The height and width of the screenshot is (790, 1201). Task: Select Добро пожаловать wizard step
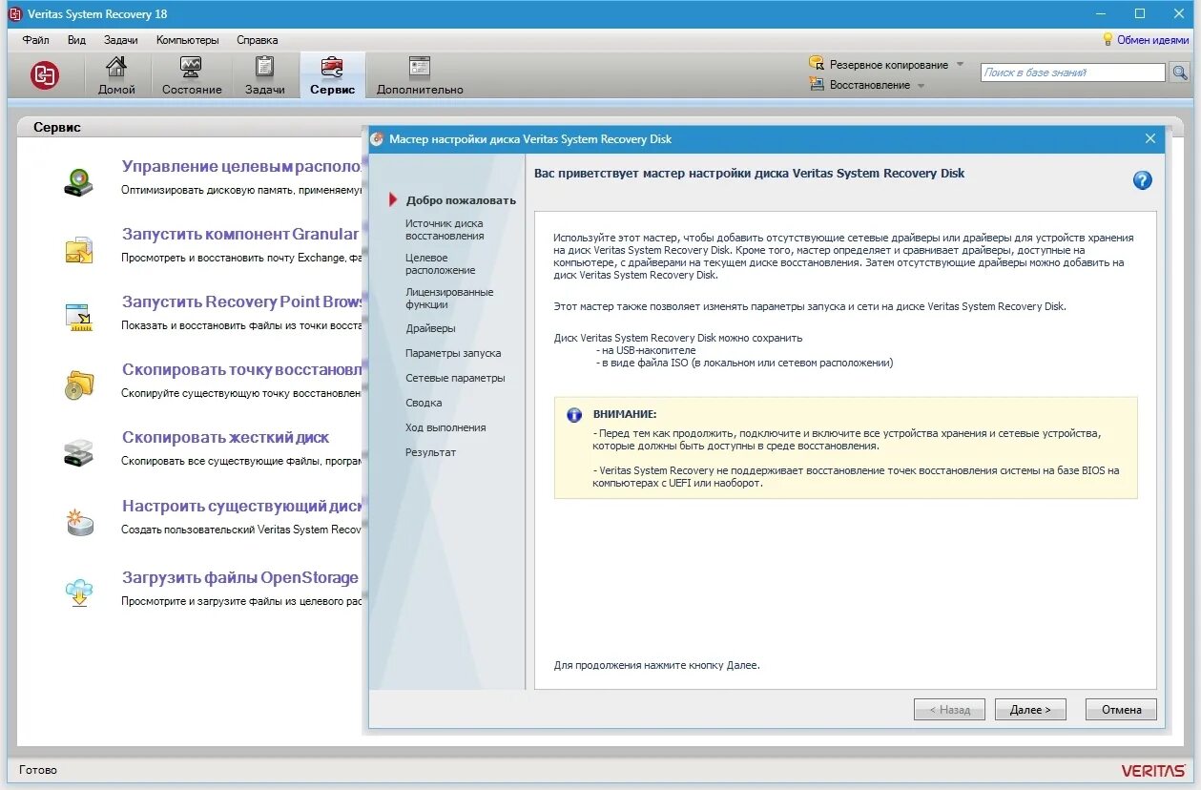[461, 200]
